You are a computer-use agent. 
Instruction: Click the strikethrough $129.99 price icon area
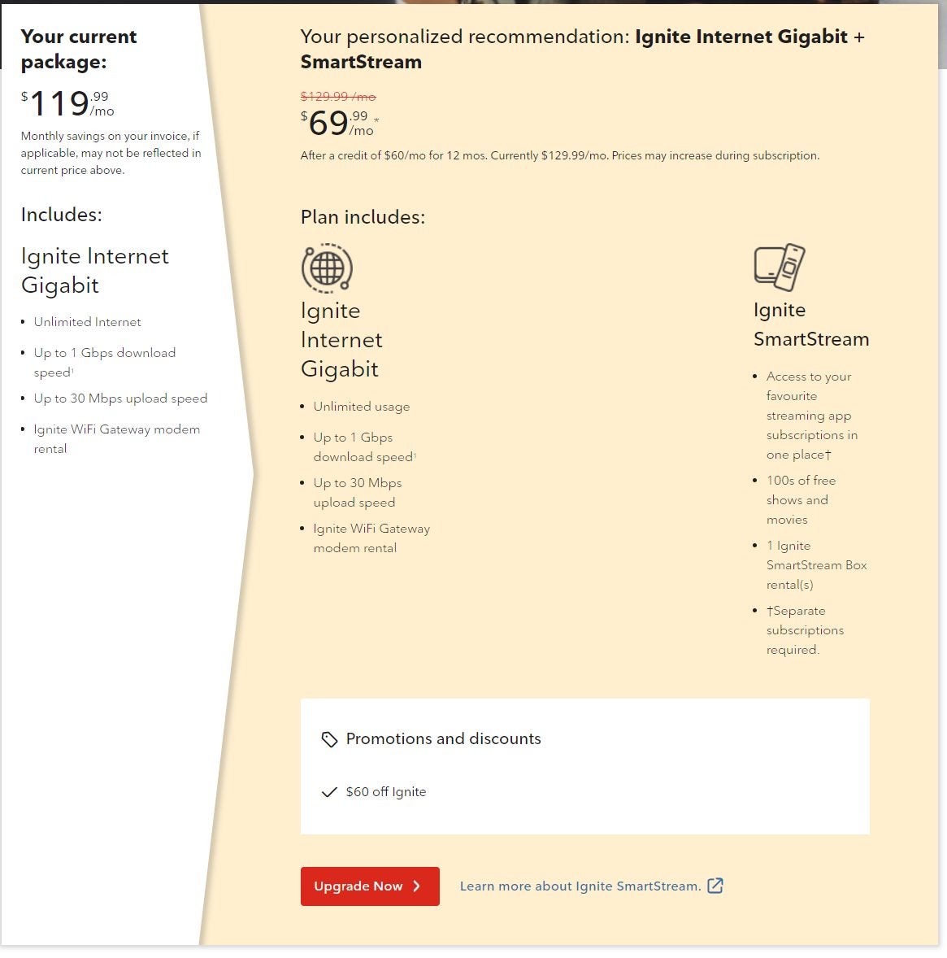[x=337, y=96]
